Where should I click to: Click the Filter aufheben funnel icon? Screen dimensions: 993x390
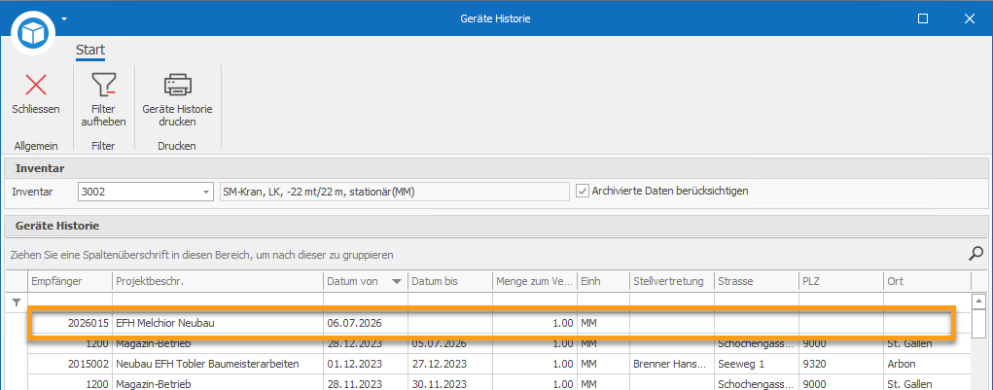pyautogui.click(x=104, y=85)
